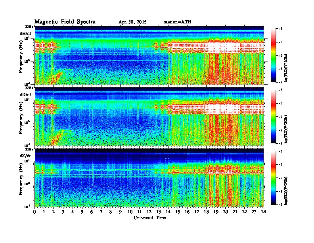The width and height of the screenshot is (314, 243).
Task: Click the "Magnetic Field Spectra" title
Action: click(x=65, y=22)
